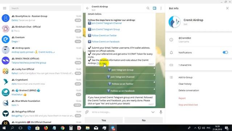Open File Explorer from the taskbar
The width and height of the screenshot is (232, 131).
pyautogui.click(x=88, y=128)
